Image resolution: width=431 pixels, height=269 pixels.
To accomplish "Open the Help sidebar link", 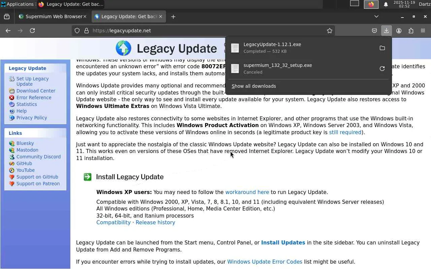I will [x=22, y=111].
